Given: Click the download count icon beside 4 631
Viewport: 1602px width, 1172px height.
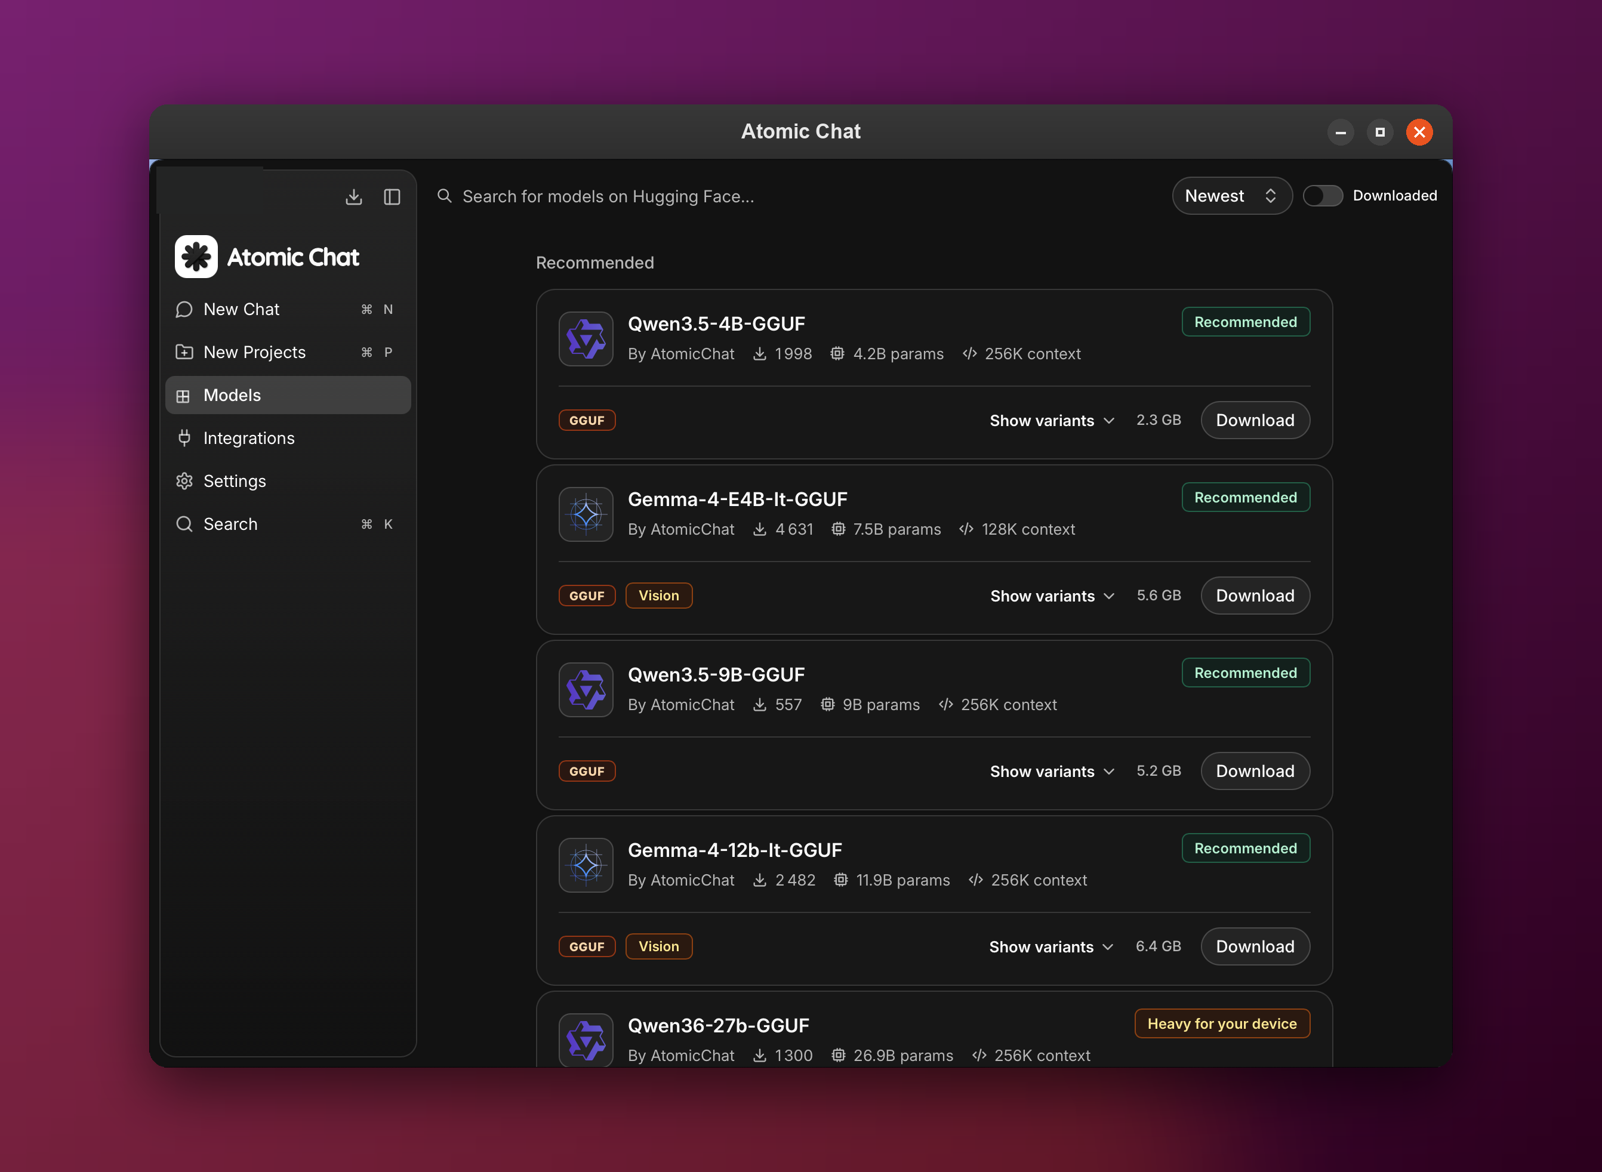Looking at the screenshot, I should [759, 529].
